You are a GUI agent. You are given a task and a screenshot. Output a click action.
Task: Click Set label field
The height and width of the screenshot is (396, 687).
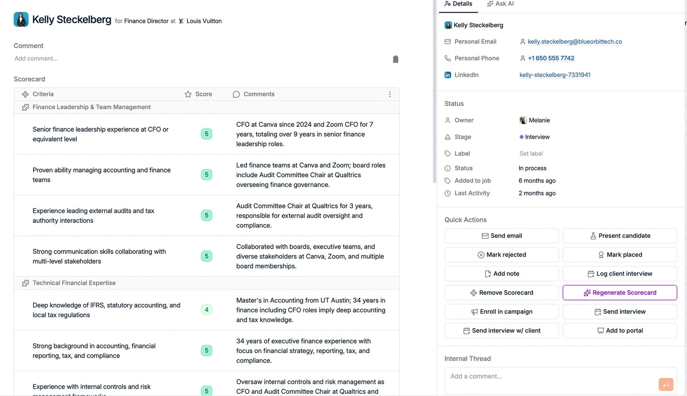point(531,153)
